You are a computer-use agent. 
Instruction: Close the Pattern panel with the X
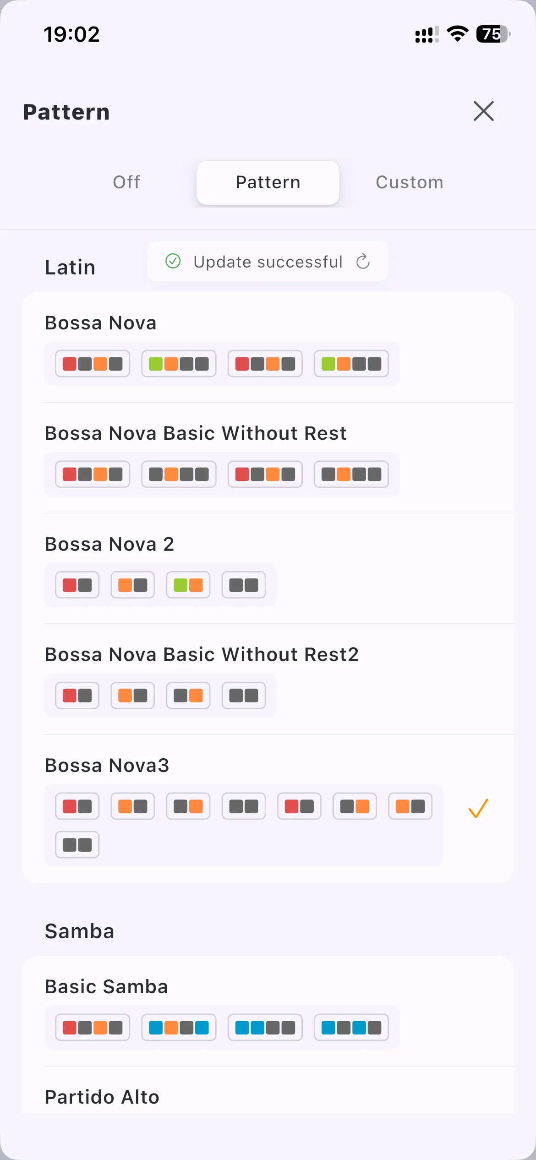click(483, 111)
